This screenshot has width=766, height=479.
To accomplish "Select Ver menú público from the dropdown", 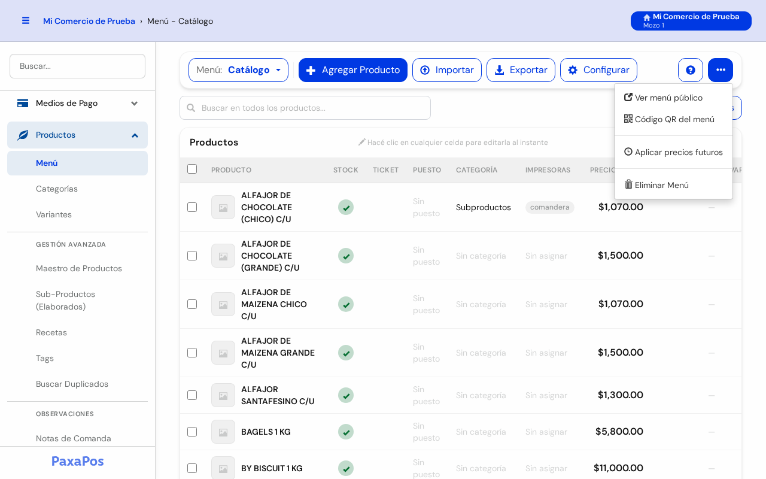I will [x=673, y=98].
